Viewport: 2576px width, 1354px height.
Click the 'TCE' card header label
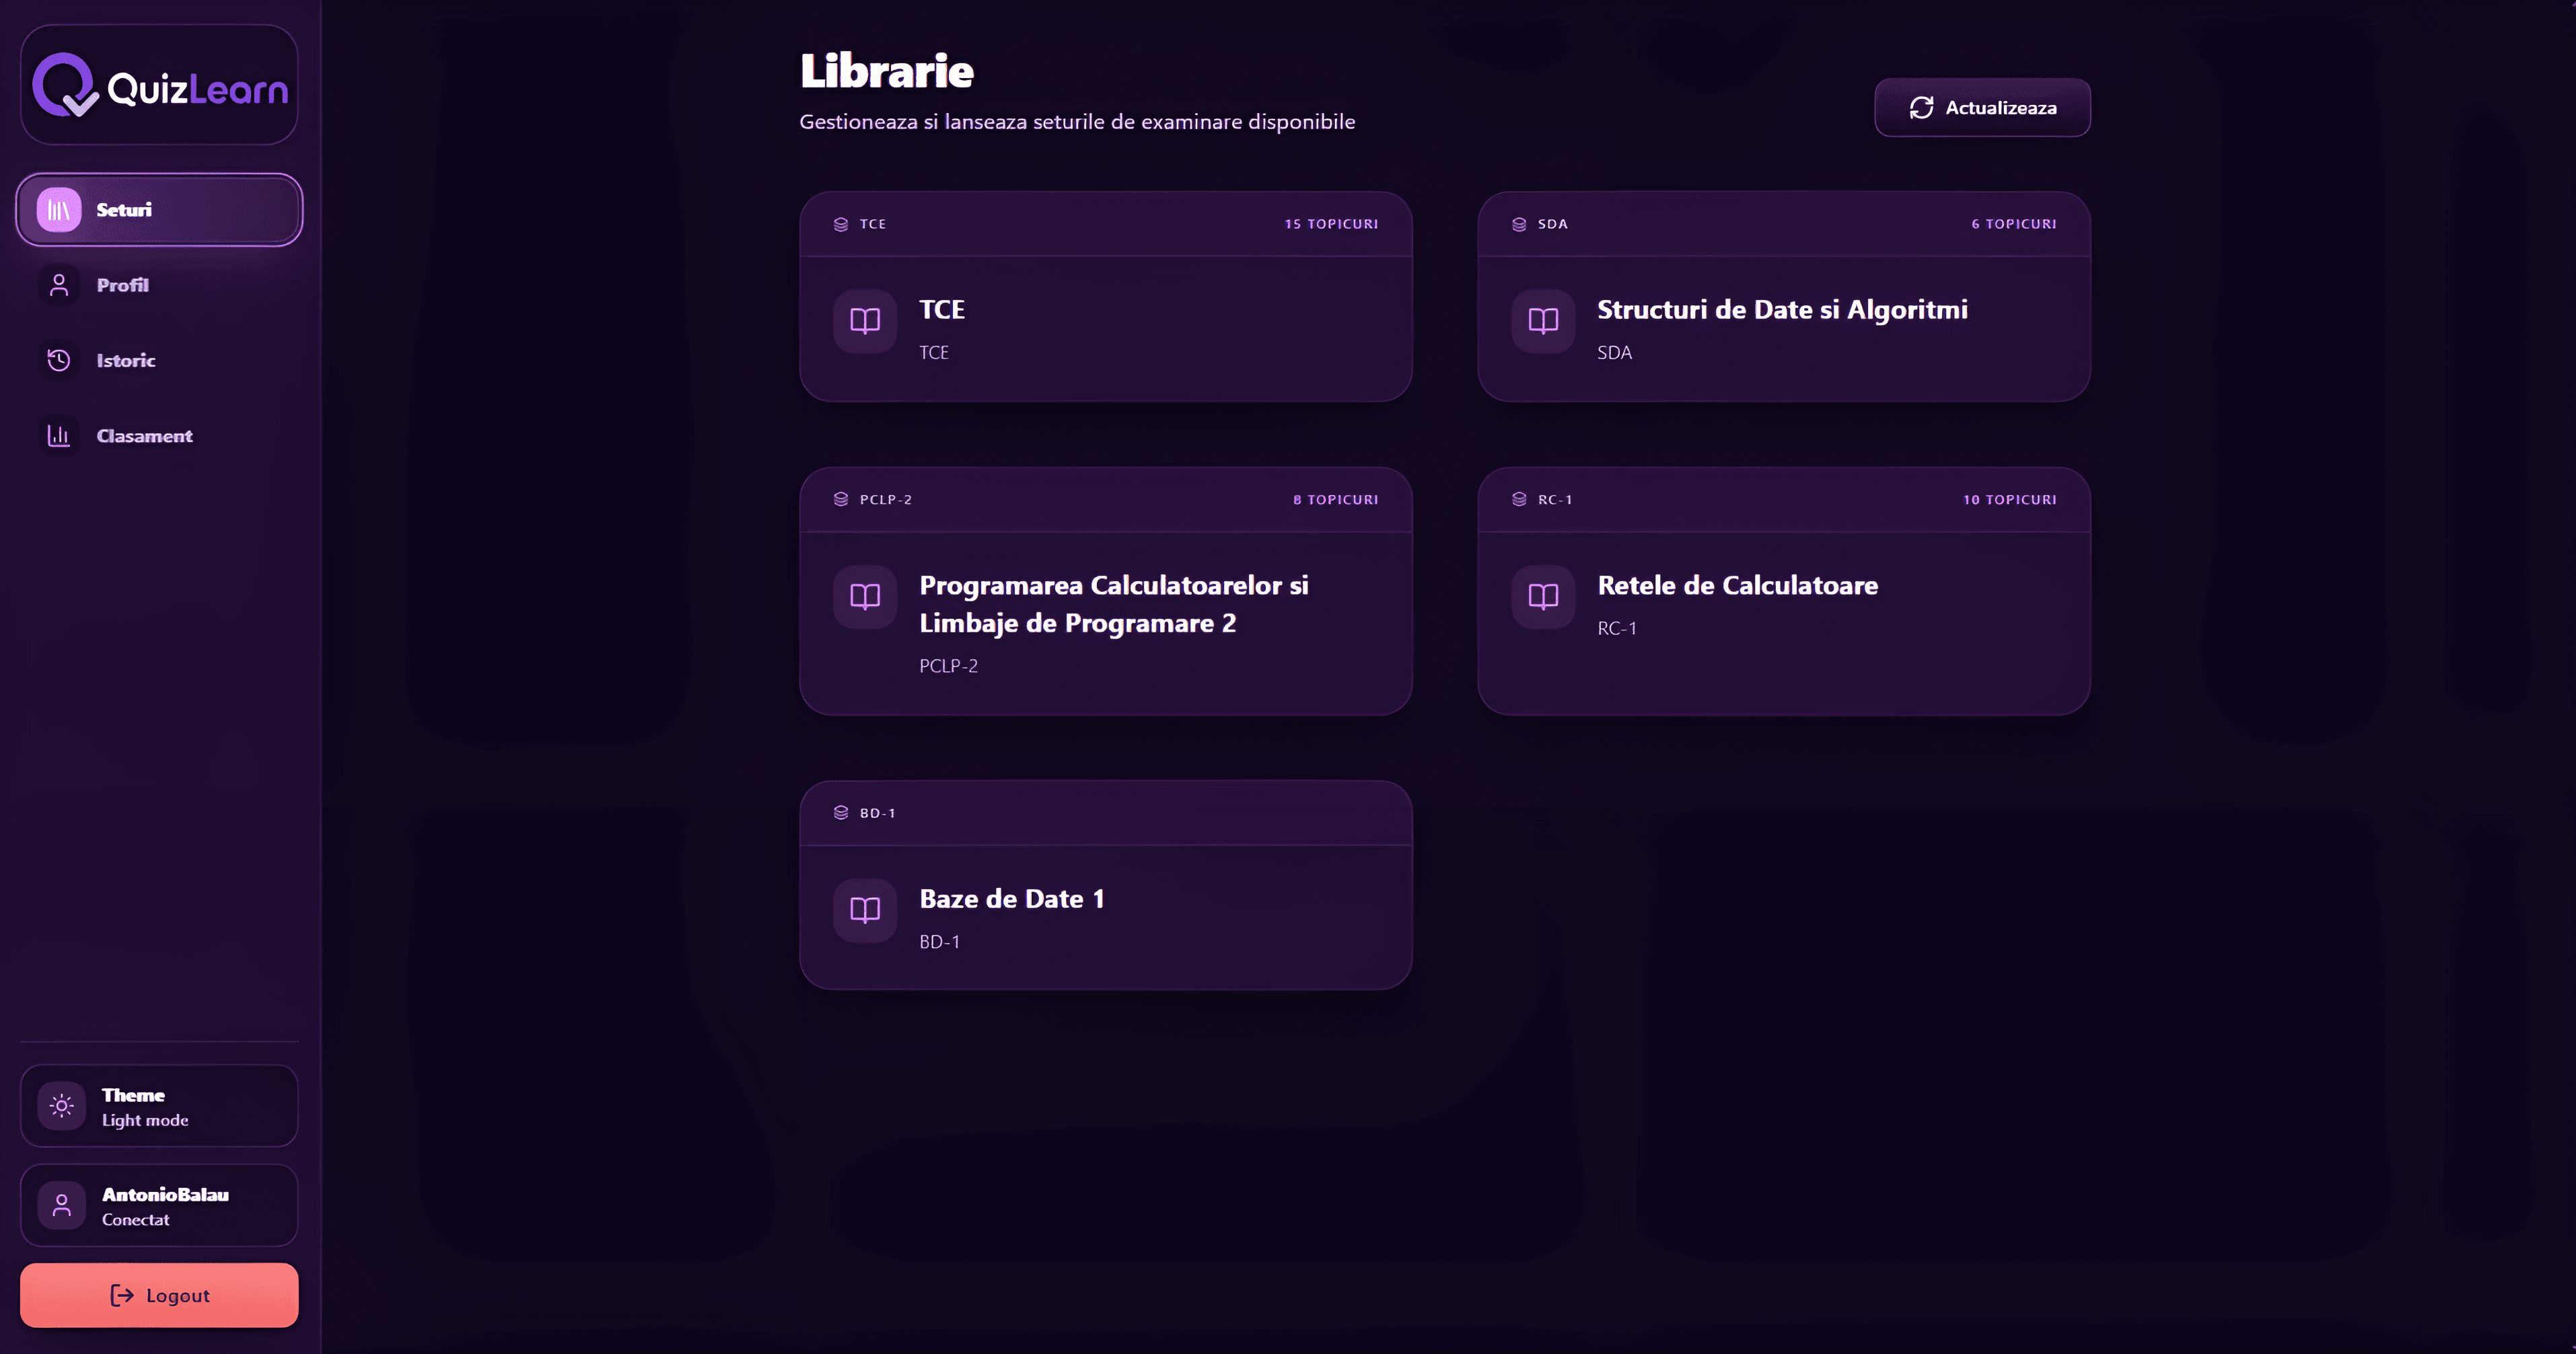point(872,224)
